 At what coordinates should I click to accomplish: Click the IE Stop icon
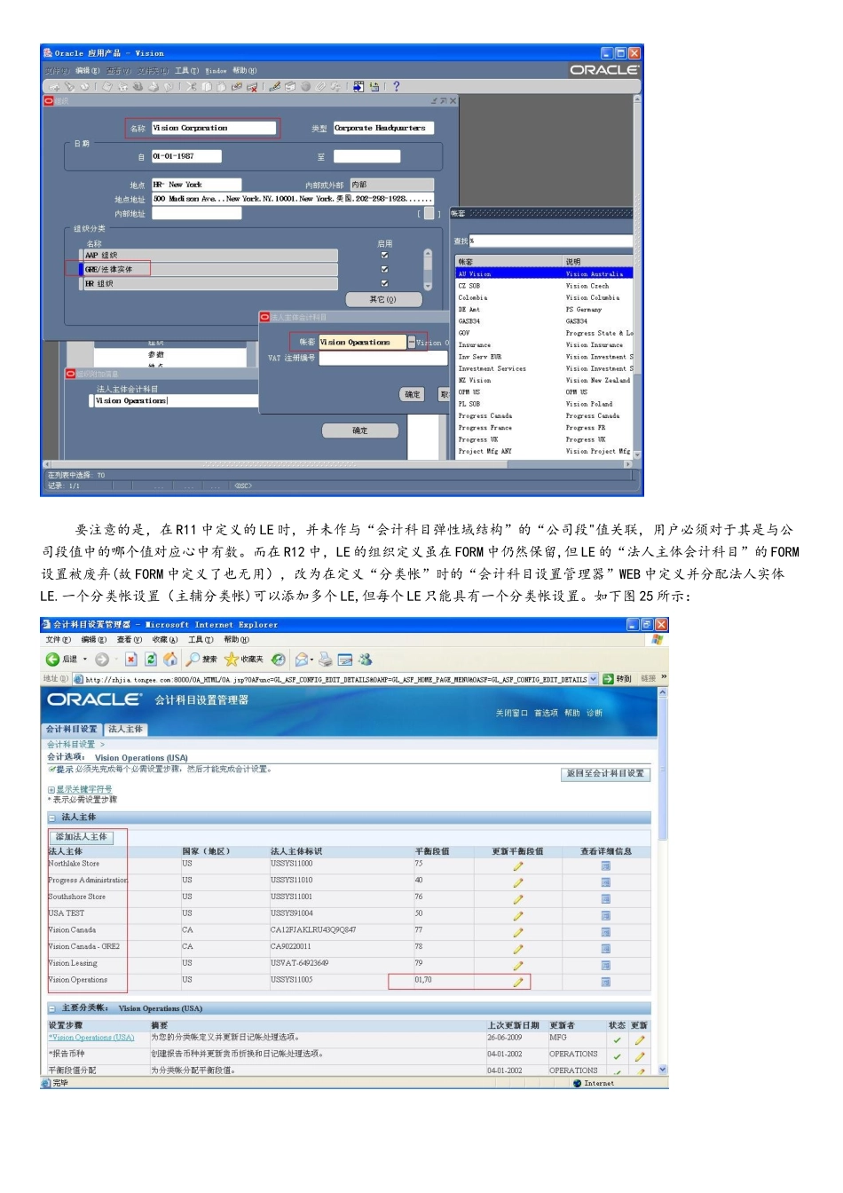pyautogui.click(x=131, y=660)
